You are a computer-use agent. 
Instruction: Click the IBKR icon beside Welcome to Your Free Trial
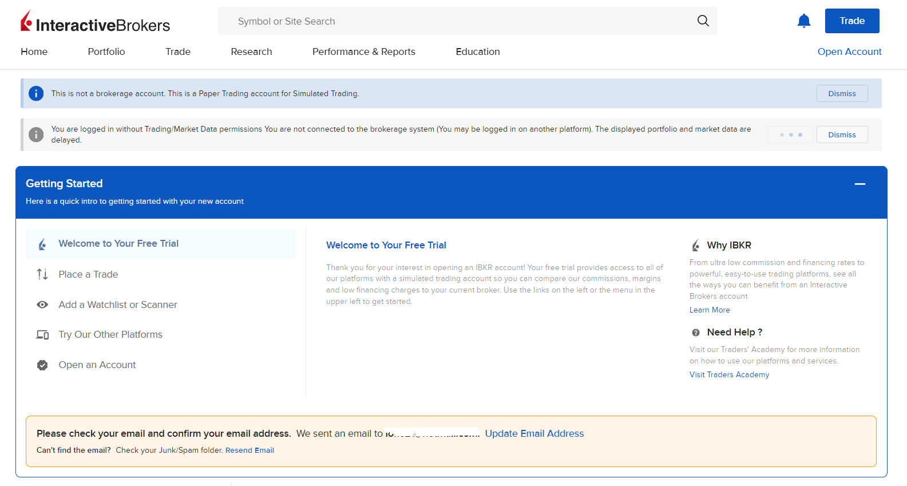click(x=42, y=244)
